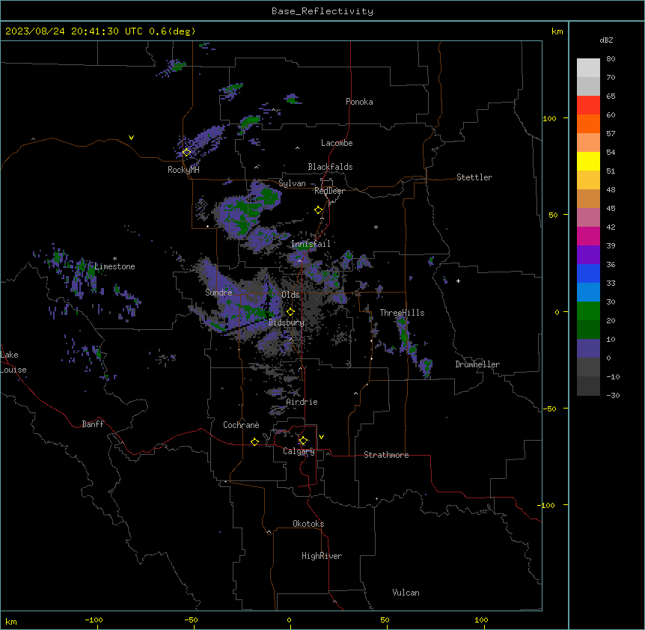Click the km label at top right

pyautogui.click(x=557, y=31)
